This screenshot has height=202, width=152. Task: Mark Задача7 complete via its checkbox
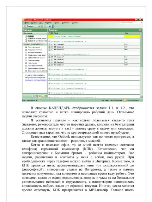click(x=52, y=65)
